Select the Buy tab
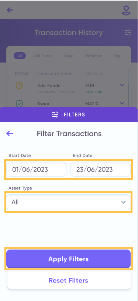138x301 pixels. pyautogui.click(x=117, y=56)
